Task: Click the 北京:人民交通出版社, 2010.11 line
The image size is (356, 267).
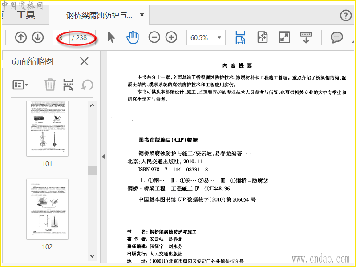Action: pos(165,162)
